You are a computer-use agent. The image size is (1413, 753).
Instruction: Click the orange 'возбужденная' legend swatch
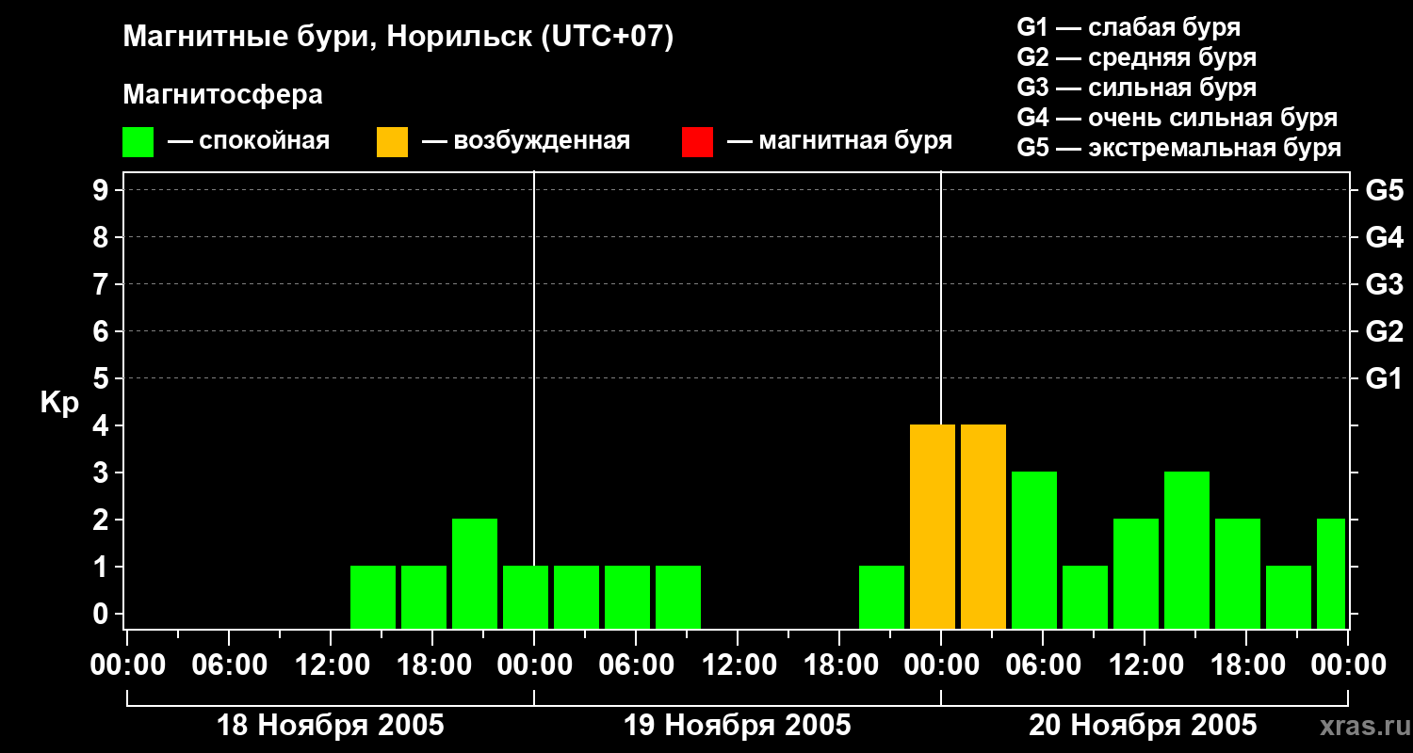tap(392, 142)
